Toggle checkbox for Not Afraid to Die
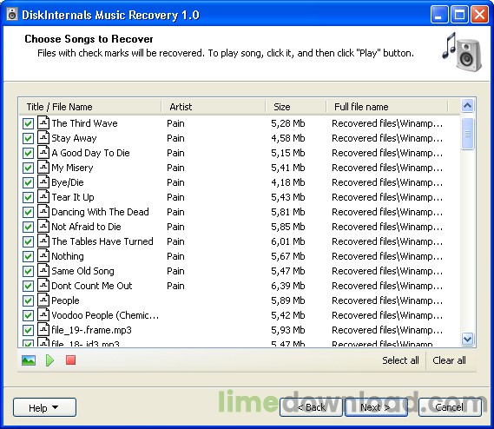The height and width of the screenshot is (429, 494). click(x=28, y=228)
